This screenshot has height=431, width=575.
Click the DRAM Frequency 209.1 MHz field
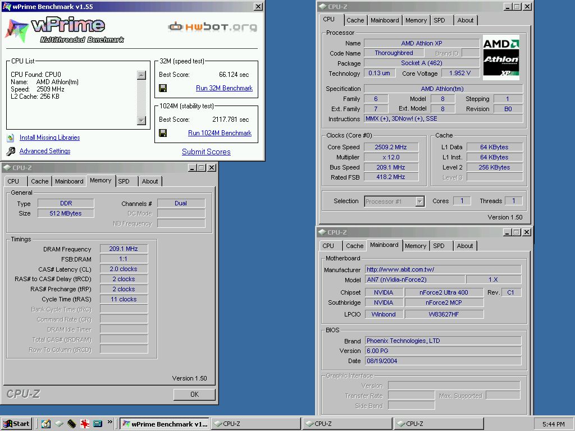point(124,249)
